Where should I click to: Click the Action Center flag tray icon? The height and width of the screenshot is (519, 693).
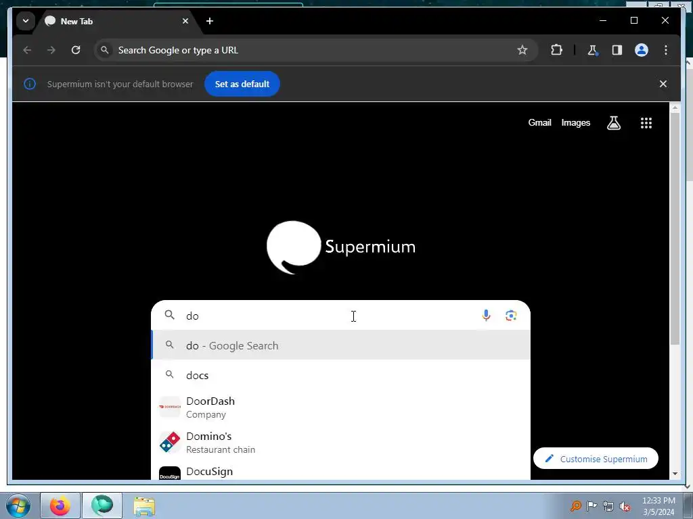591,505
